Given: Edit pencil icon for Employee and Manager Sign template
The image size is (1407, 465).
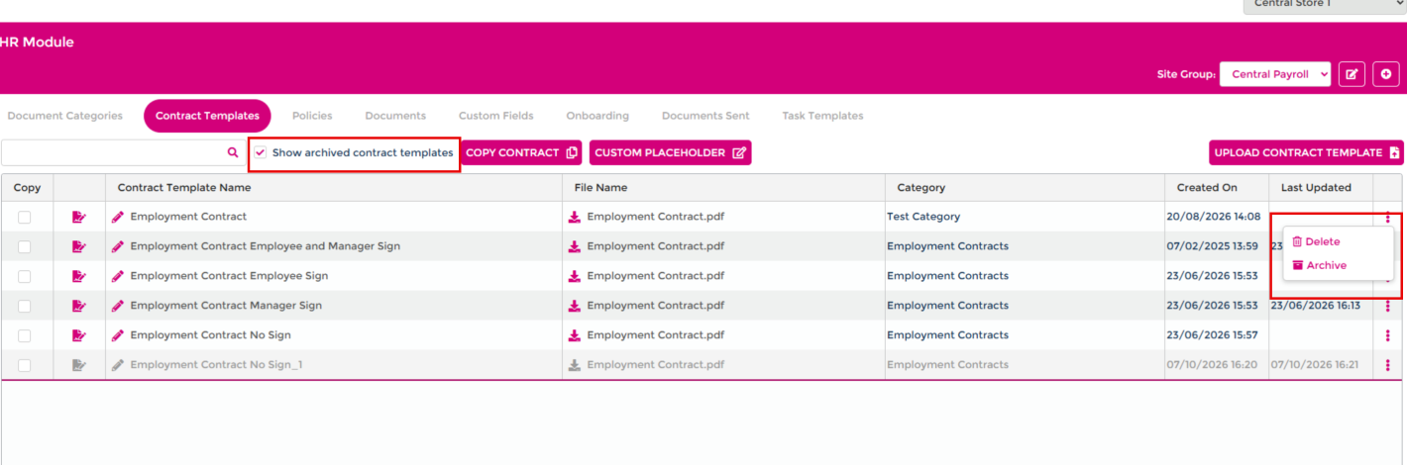Looking at the screenshot, I should (x=118, y=246).
